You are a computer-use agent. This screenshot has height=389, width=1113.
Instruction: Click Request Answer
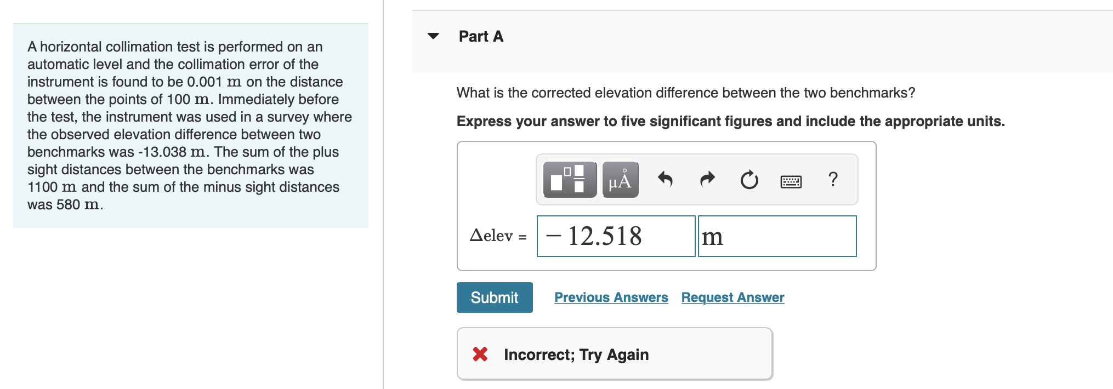pos(732,297)
